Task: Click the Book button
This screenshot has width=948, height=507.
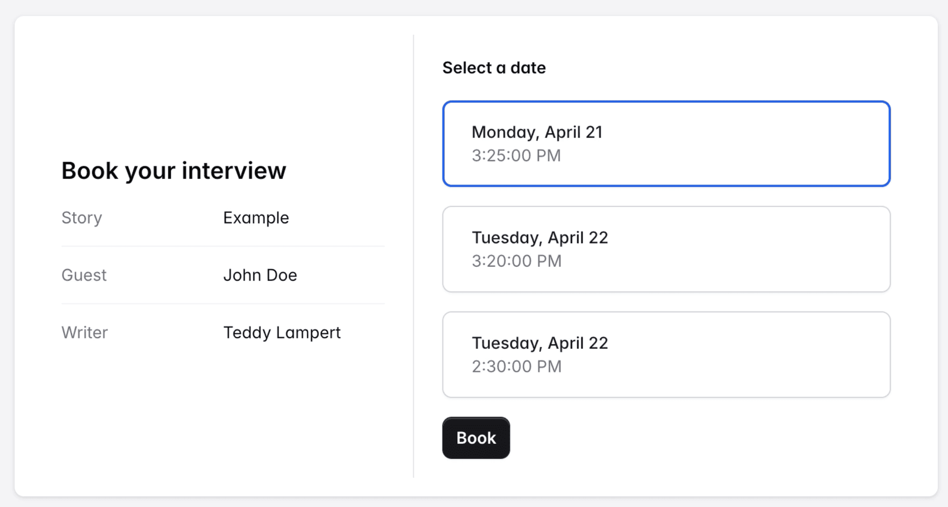Action: 475,438
